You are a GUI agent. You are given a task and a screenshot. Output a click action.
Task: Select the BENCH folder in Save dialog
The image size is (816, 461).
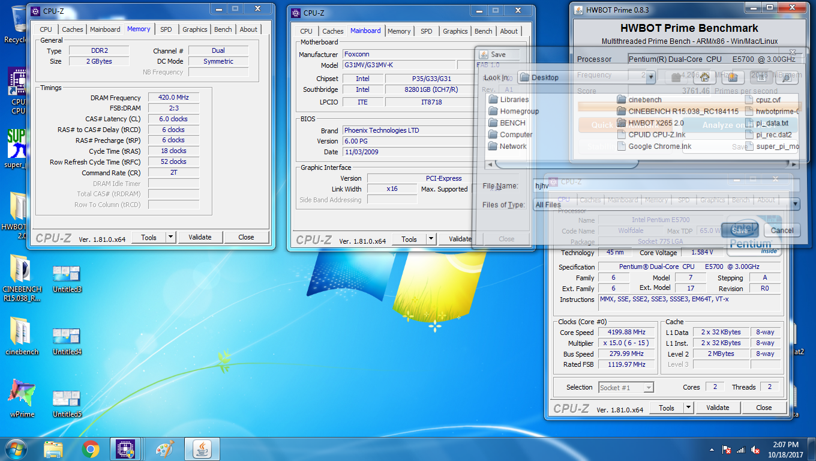pos(506,122)
